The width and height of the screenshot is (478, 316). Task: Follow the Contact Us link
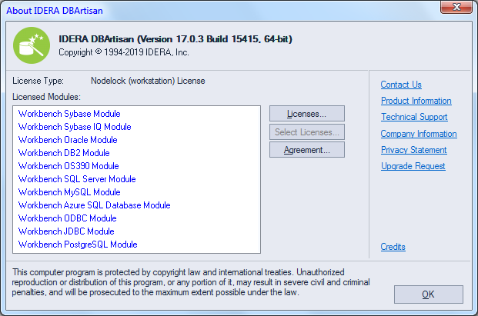[401, 85]
